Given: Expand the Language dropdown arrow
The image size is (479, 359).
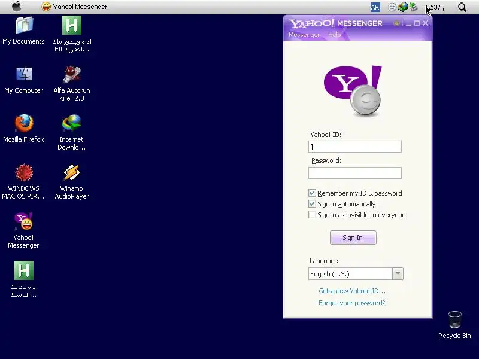Looking at the screenshot, I should tap(398, 273).
